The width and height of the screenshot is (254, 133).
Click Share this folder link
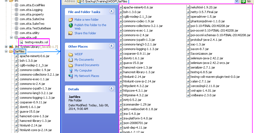point(85,33)
